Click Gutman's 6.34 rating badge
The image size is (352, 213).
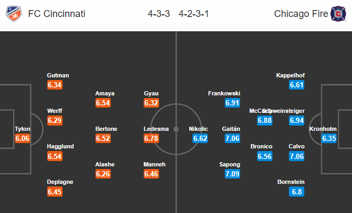(x=56, y=85)
